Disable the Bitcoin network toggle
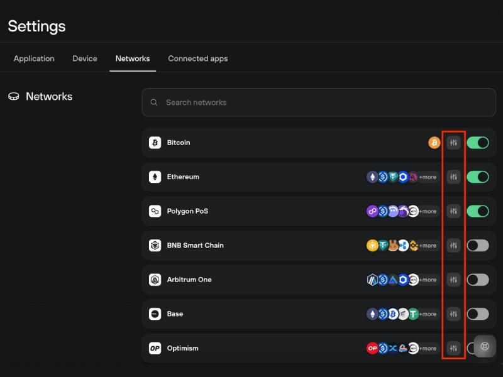The image size is (503, 377). coord(478,143)
